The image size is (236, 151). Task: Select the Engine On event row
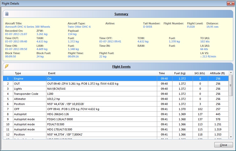coord(116,79)
